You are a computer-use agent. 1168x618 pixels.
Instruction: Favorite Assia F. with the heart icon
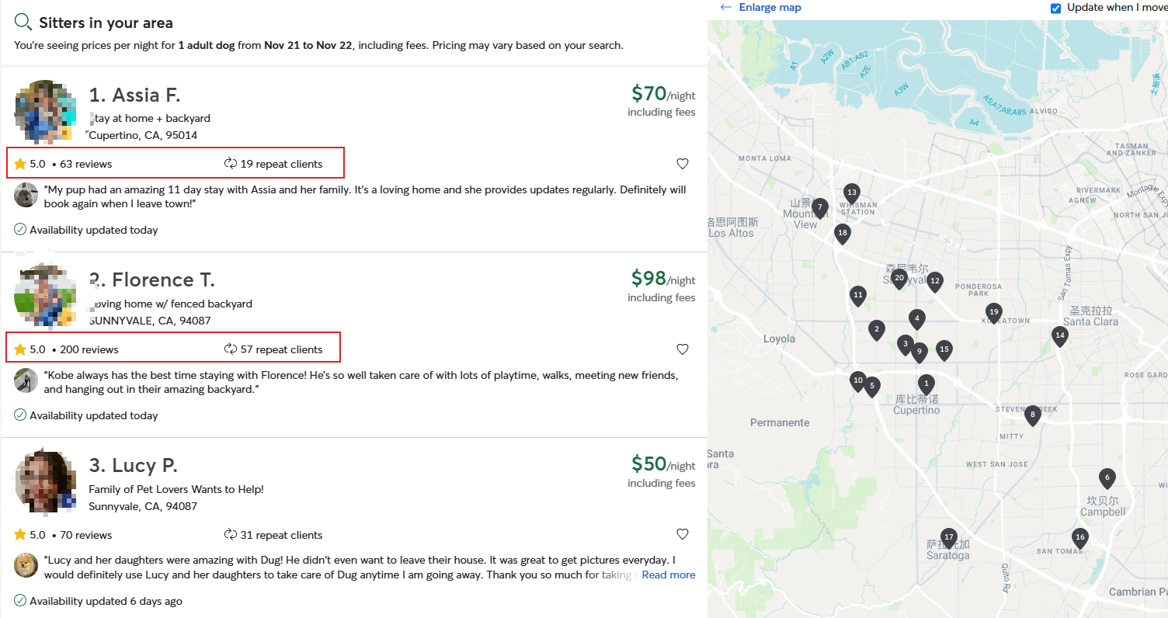point(683,164)
